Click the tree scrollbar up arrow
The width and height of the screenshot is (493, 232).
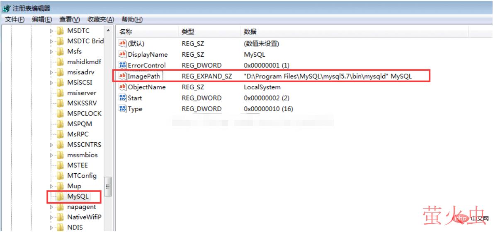[108, 31]
